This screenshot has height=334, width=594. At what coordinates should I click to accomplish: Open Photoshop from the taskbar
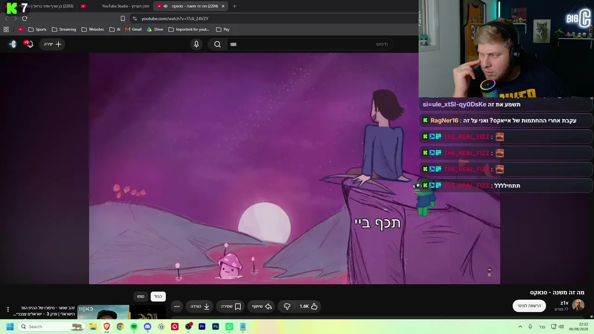click(x=215, y=327)
